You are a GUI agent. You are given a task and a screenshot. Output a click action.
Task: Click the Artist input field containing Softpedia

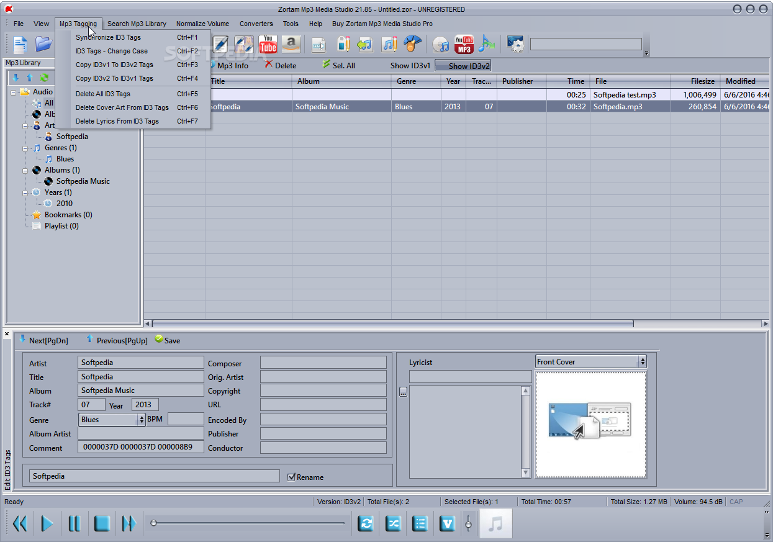pos(141,363)
